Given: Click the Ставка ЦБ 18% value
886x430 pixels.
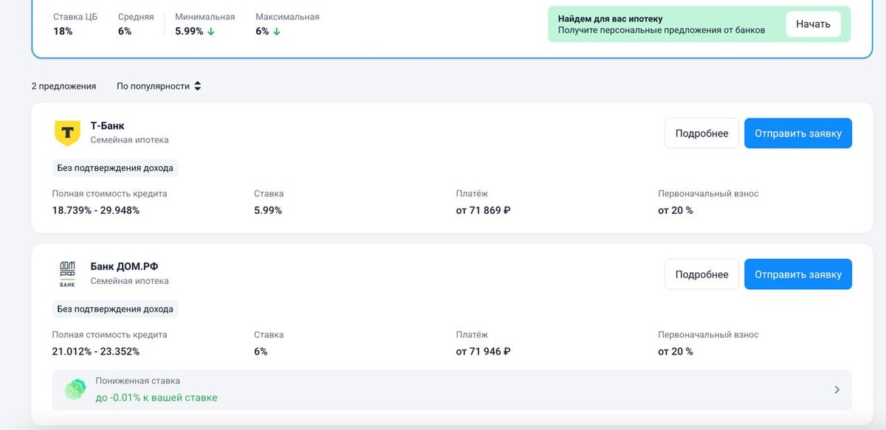Looking at the screenshot, I should (x=63, y=32).
